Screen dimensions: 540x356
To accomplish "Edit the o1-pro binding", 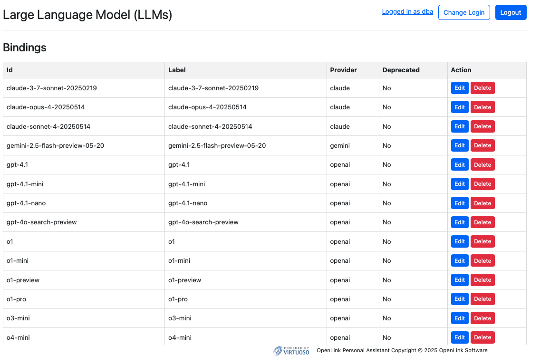I will point(460,299).
